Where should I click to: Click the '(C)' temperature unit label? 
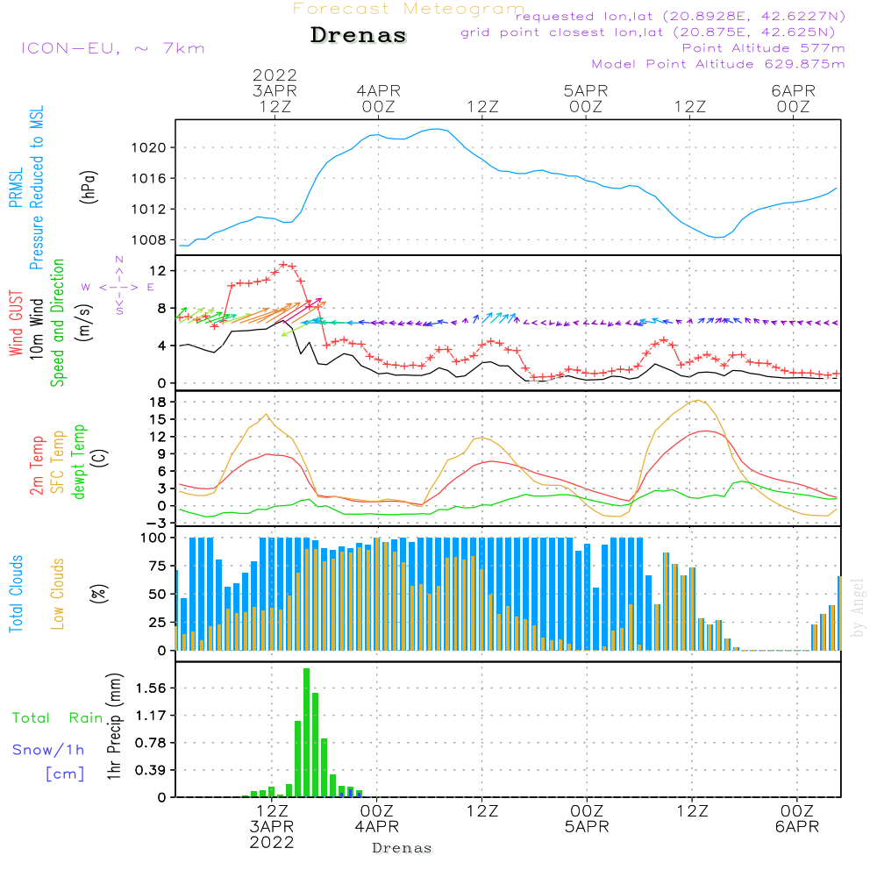(x=100, y=458)
